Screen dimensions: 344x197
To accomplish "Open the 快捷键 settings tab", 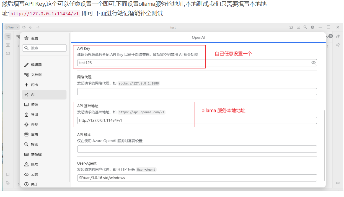I will (44, 154).
